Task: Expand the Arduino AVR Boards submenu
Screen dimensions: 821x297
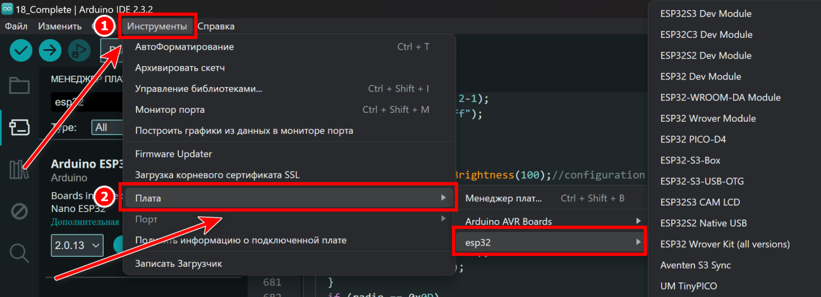Action: (x=550, y=221)
